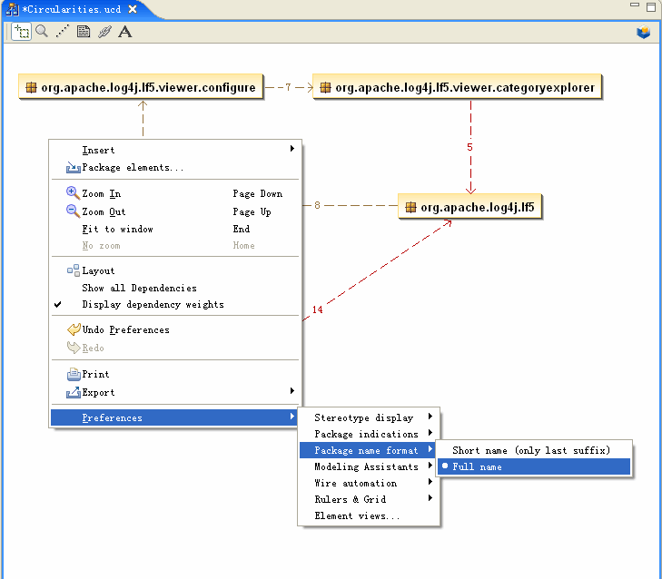Open Wire automation submenu

point(369,483)
